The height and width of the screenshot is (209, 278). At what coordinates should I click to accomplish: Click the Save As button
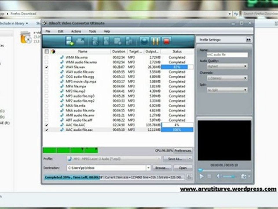coord(175,159)
